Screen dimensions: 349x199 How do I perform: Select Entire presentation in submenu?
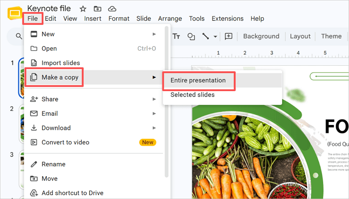(x=222, y=81)
